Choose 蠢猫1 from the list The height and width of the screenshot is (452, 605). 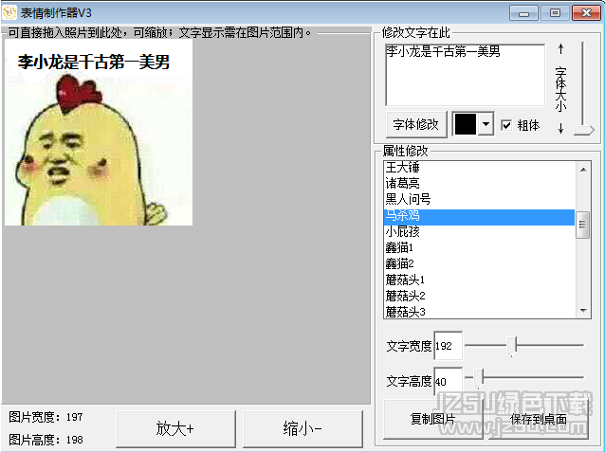click(x=479, y=247)
